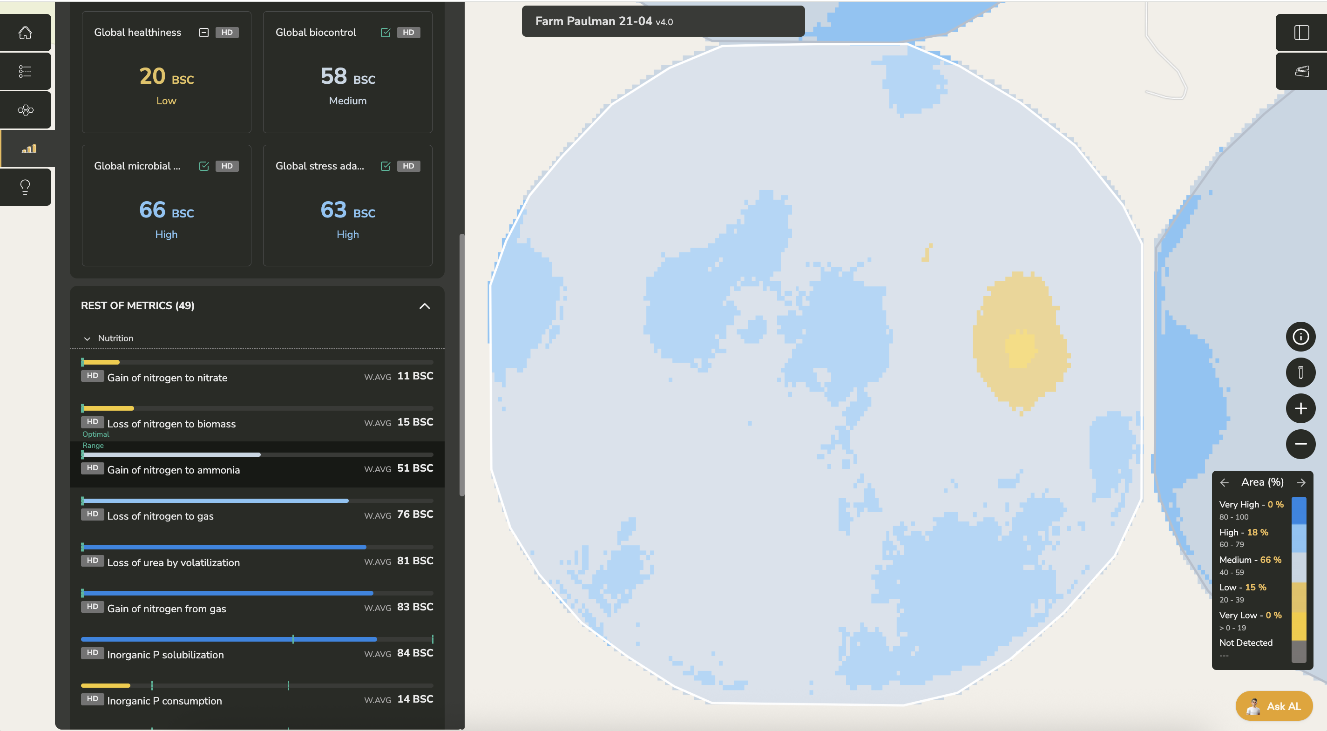
Task: Select Gain of nitrogen to ammonia metric
Action: [257, 465]
